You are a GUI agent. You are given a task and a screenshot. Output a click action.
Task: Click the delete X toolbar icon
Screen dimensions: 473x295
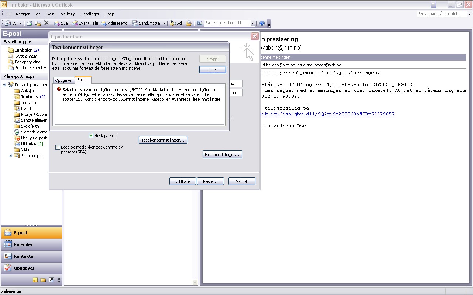pos(47,23)
